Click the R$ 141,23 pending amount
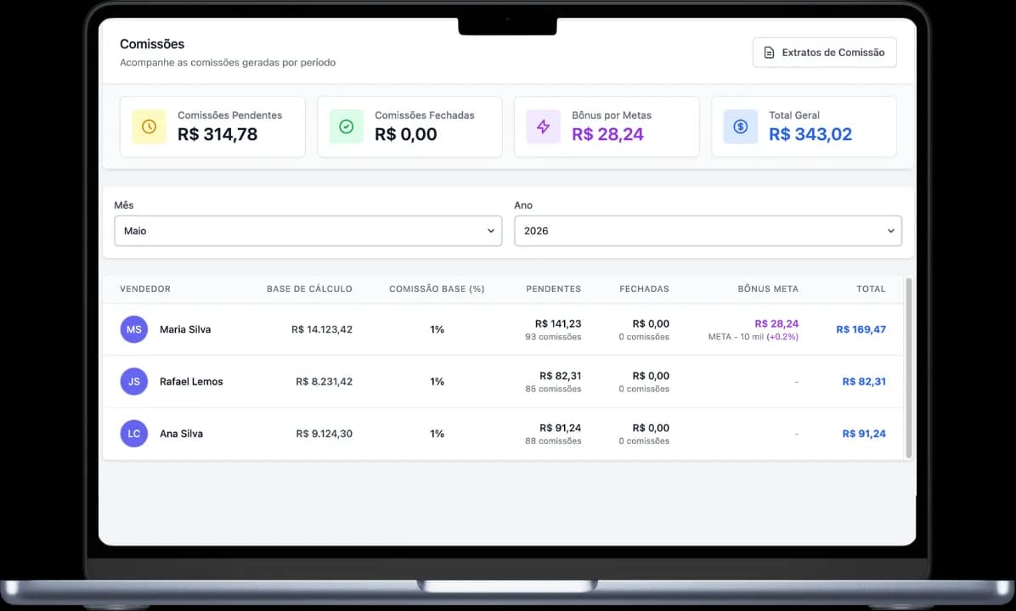The width and height of the screenshot is (1016, 611). pyautogui.click(x=558, y=323)
